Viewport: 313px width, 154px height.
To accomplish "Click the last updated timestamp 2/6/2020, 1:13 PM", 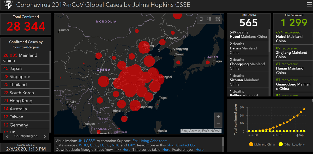I will 26,149.
